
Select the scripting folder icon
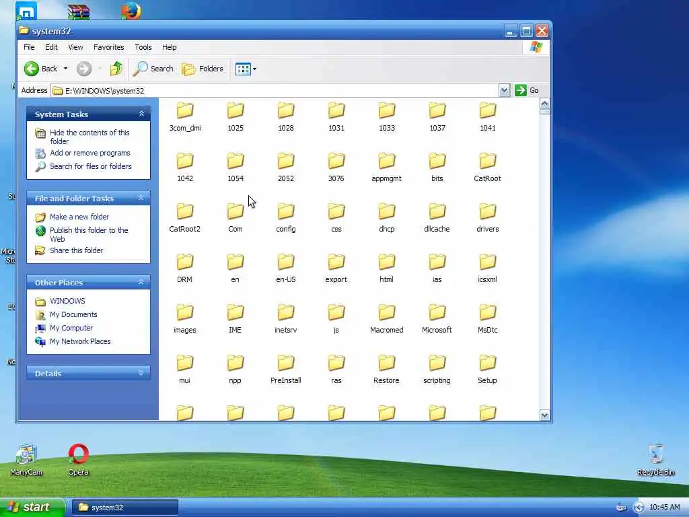(437, 363)
